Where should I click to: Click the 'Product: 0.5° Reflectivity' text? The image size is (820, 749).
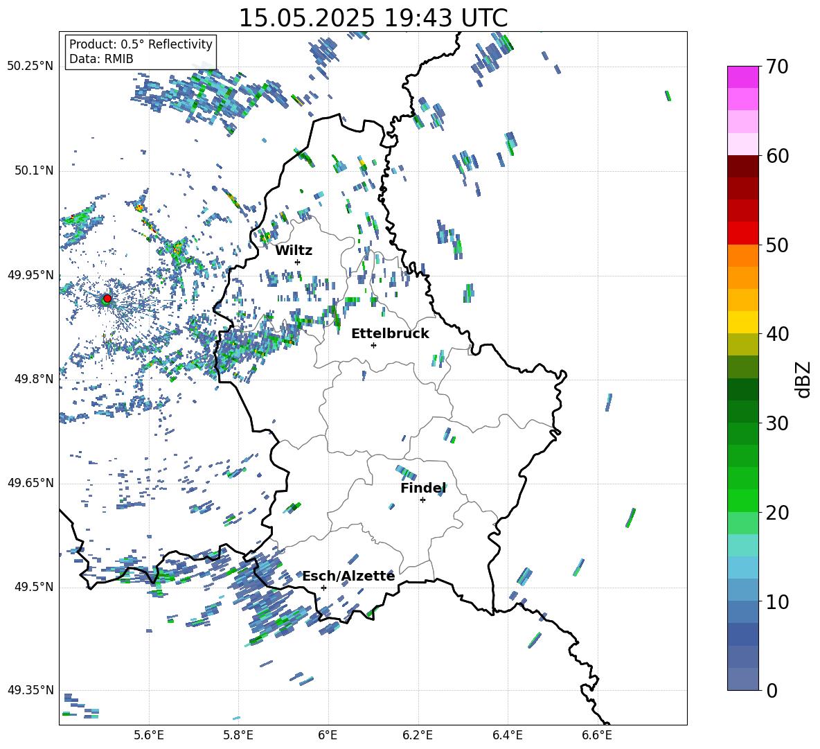click(141, 44)
